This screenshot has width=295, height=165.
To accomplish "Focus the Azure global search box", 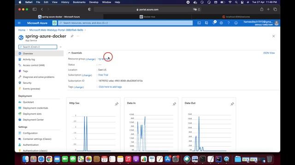I will pyautogui.click(x=125, y=23).
